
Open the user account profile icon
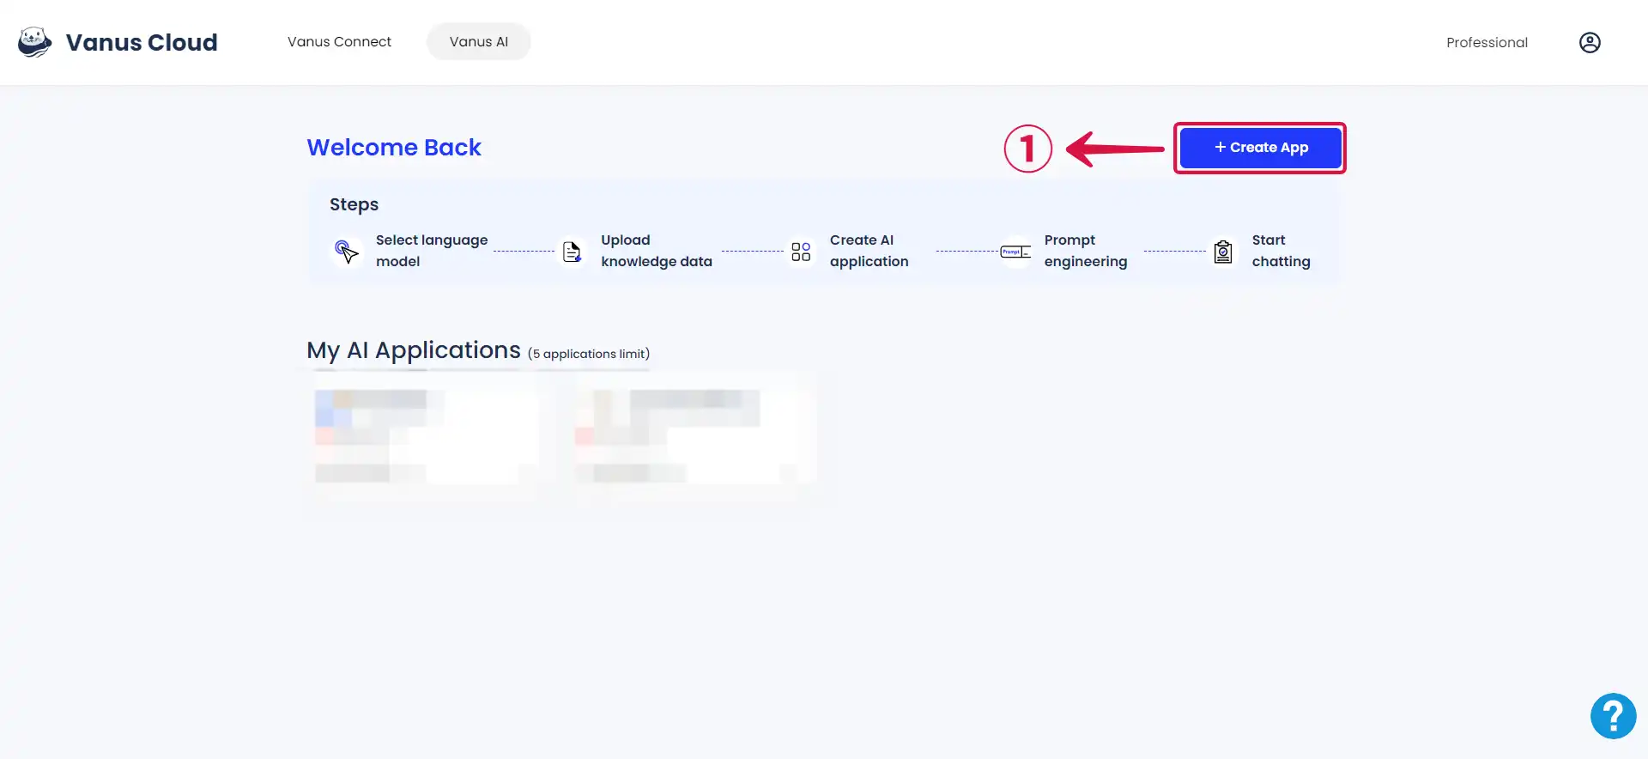1590,43
